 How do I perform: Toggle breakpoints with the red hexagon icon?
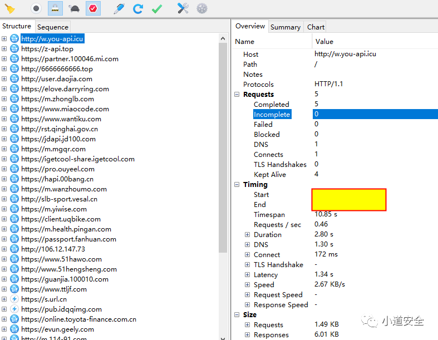(93, 8)
